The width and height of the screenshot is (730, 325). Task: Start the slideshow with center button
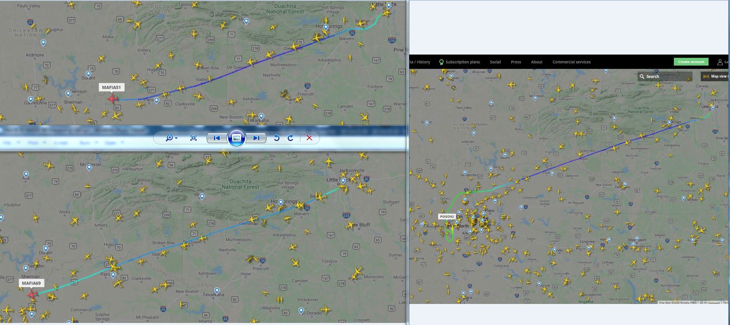tap(237, 138)
